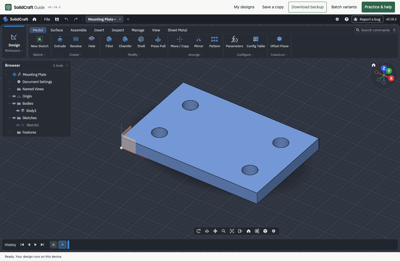The image size is (400, 261).
Task: Hide the Bodies folder
Action: 14,104
